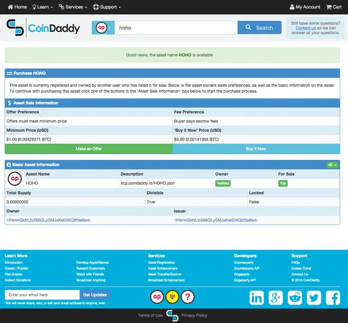Click the "Enter your email here" field
Image resolution: width=348 pixels, height=323 pixels.
tap(42, 295)
